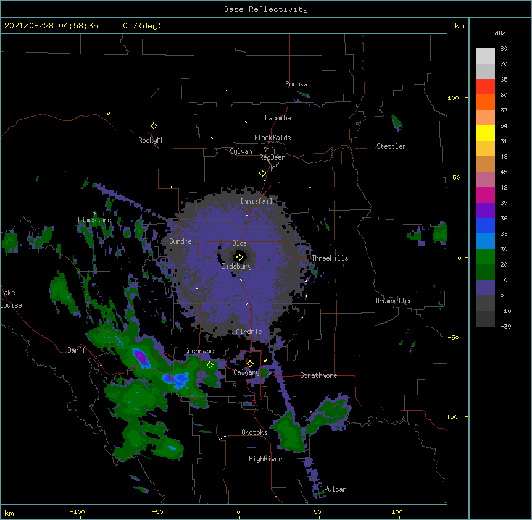
Task: Click the white asterisk marker east of Innisfail
Action: coord(310,187)
